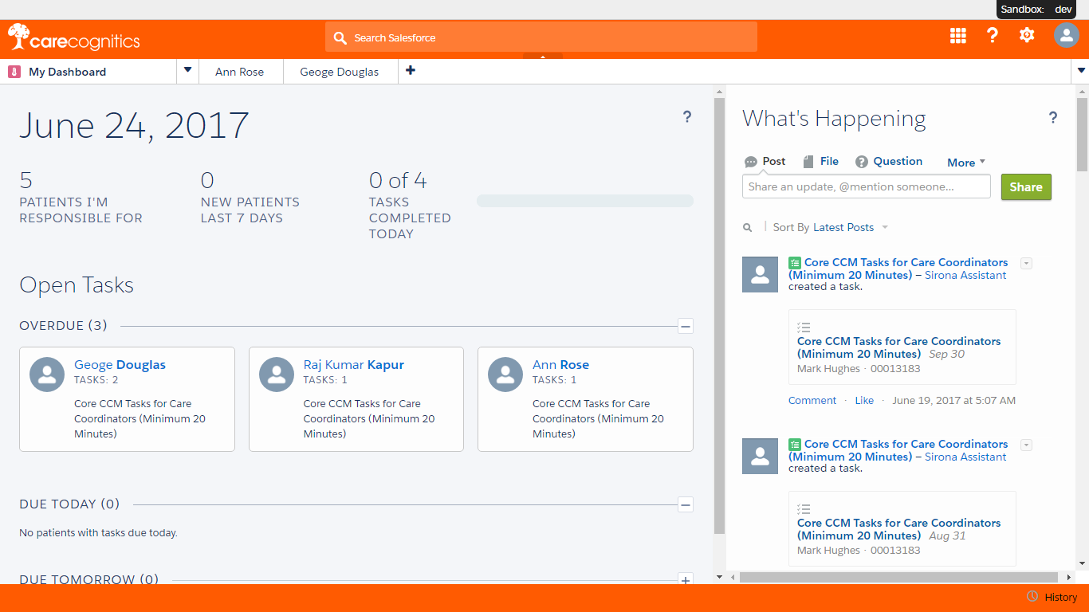Open the Setup gear icon
1089x612 pixels.
(x=1027, y=35)
